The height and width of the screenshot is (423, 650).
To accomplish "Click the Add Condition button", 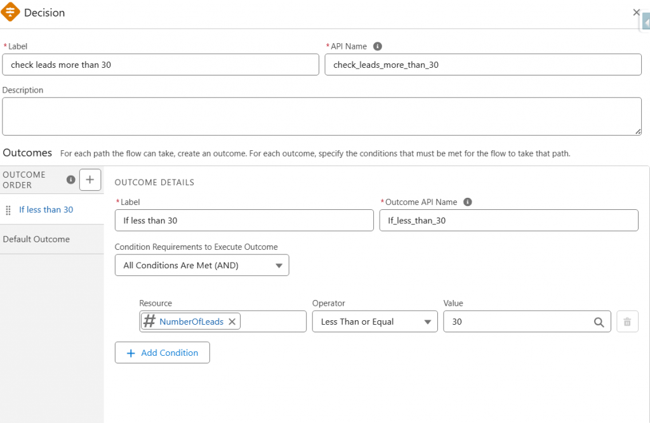I will tap(162, 353).
